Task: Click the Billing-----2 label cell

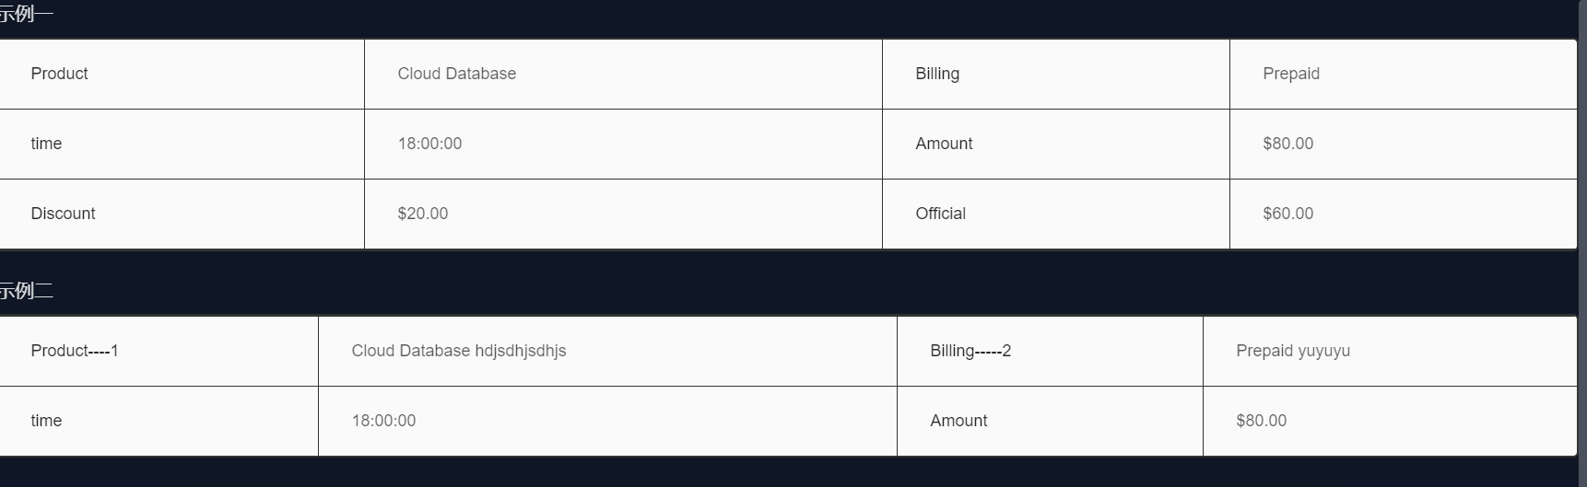Action: pos(970,351)
